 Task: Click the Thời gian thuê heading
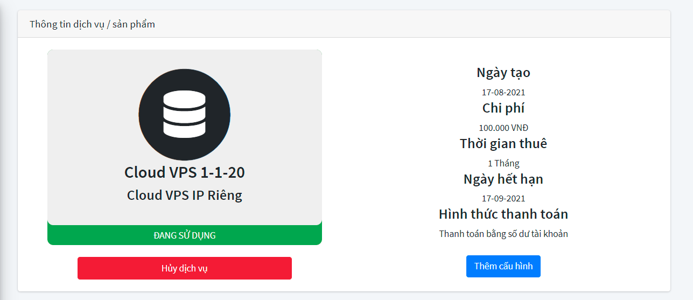503,144
